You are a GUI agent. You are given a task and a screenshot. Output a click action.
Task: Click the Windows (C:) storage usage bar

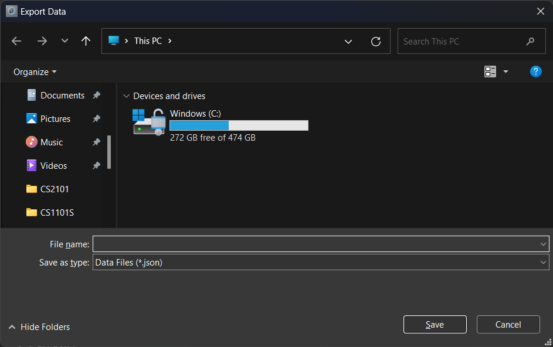(x=239, y=125)
